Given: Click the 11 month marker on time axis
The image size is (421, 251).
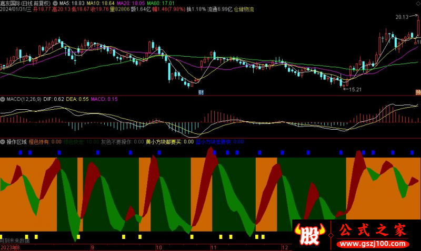Looking at the screenshot, I should click(214, 247).
